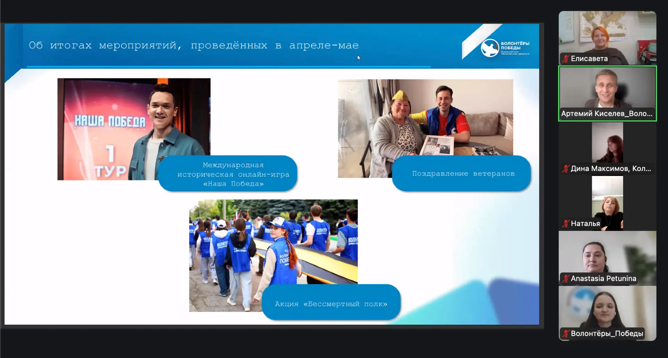Image resolution: width=668 pixels, height=358 pixels.
Task: Click the 'Елисавета' name label
Action: point(589,59)
